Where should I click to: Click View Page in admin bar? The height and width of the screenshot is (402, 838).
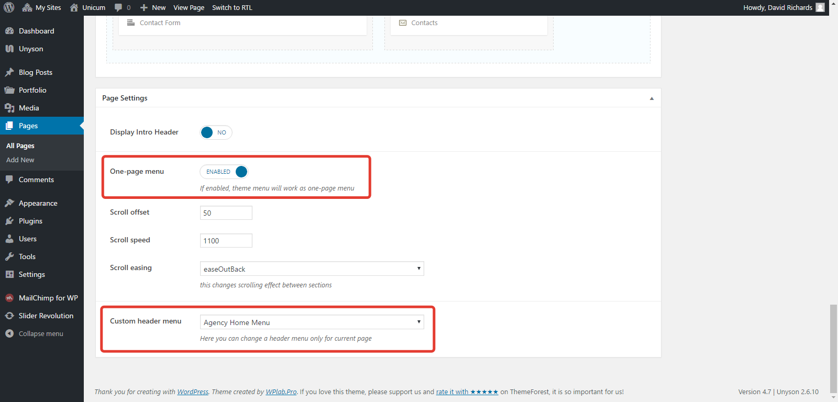click(189, 7)
